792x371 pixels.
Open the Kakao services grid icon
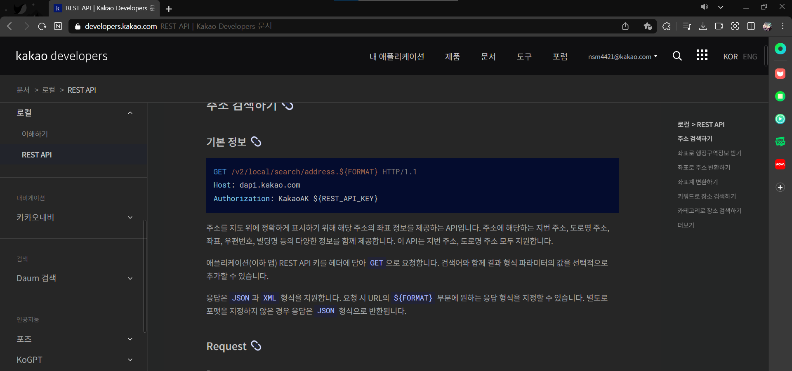702,55
